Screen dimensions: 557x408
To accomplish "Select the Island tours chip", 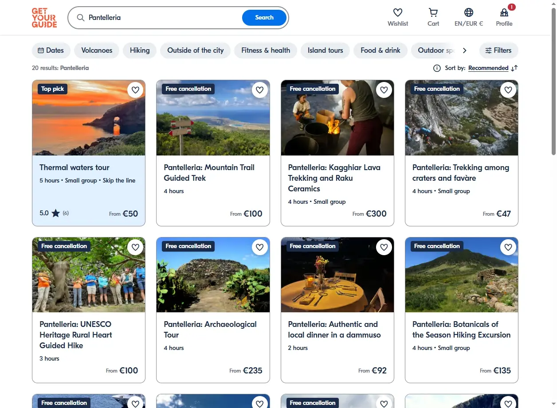I will 326,51.
